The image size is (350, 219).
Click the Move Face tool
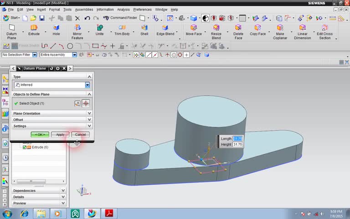click(x=193, y=28)
